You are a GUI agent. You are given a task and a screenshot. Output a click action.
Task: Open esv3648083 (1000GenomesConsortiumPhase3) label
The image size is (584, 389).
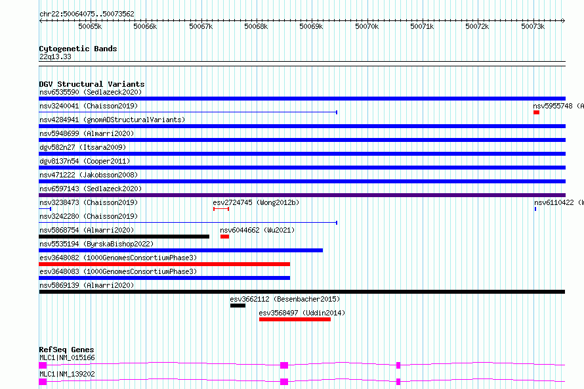pyautogui.click(x=118, y=271)
